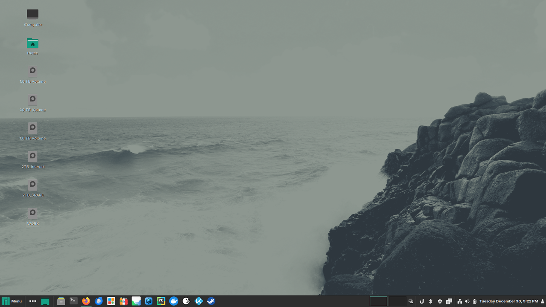Launch Firefox from the taskbar
This screenshot has width=546, height=307.
pyautogui.click(x=85, y=301)
